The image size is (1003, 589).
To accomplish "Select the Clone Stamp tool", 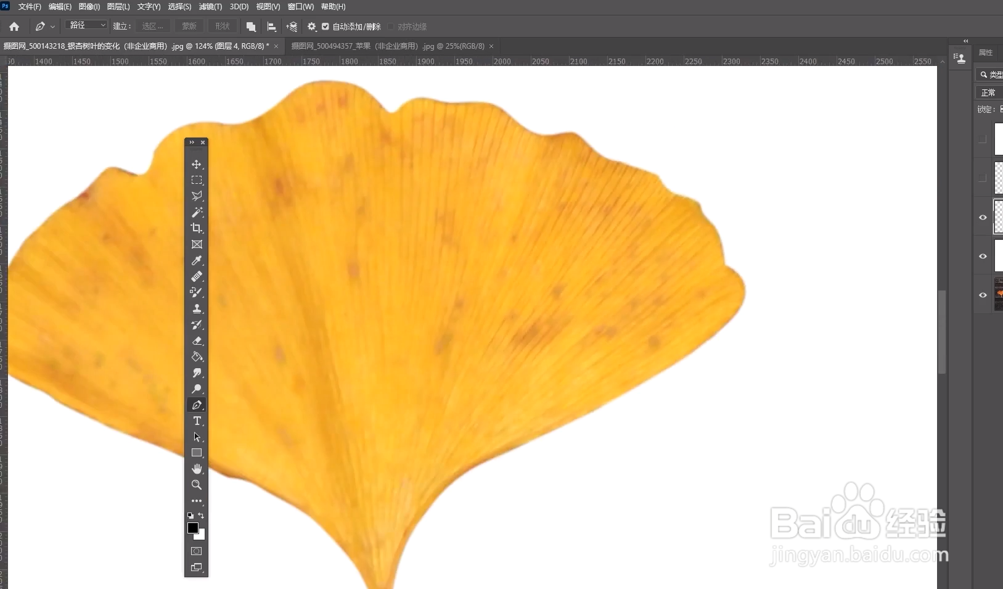I will click(x=197, y=308).
